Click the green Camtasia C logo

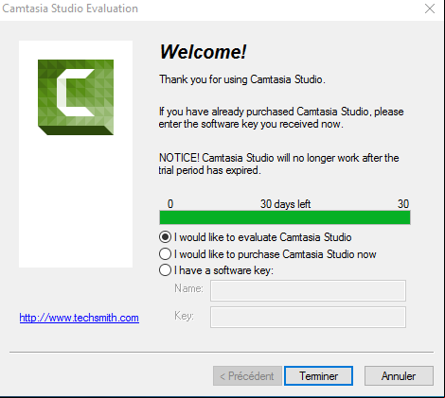(x=76, y=97)
